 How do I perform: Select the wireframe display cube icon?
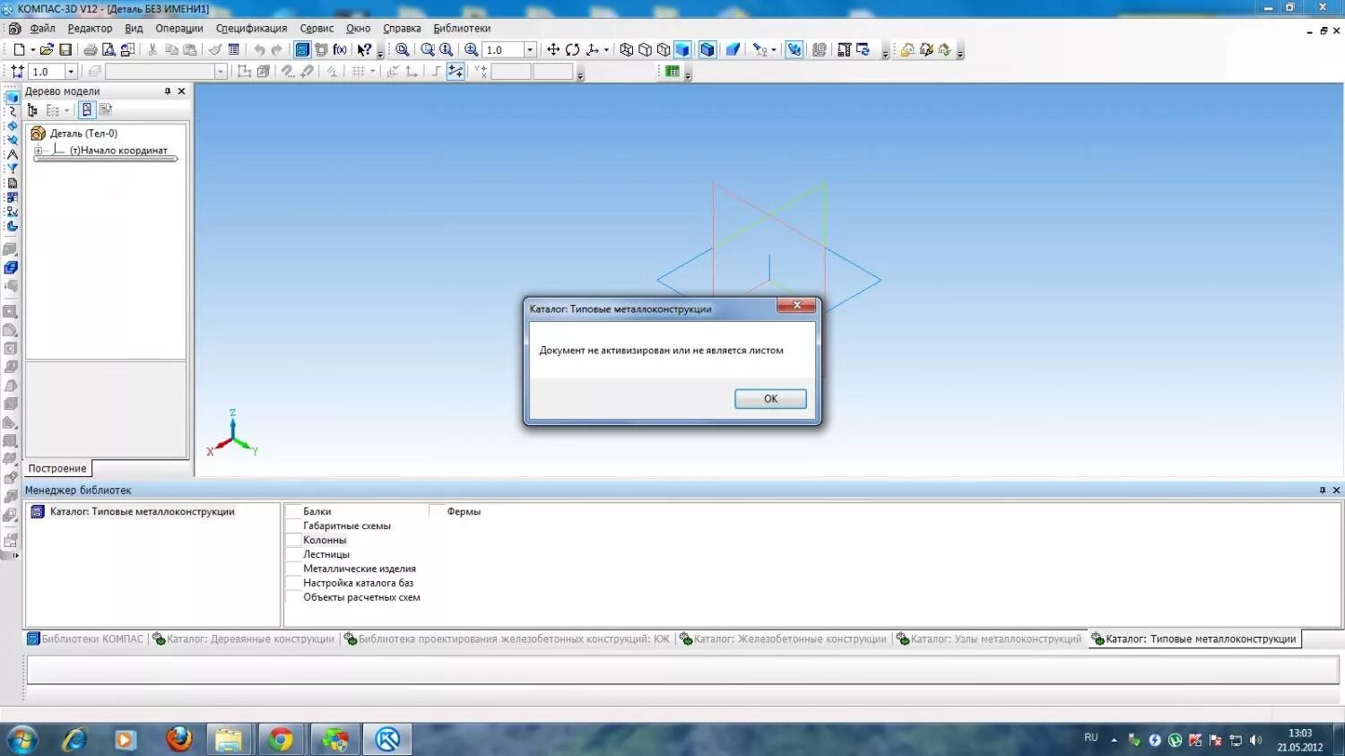pos(627,50)
